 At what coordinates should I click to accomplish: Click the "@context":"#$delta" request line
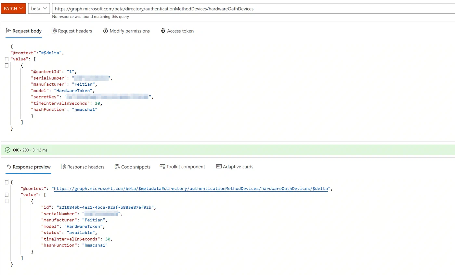tap(37, 53)
